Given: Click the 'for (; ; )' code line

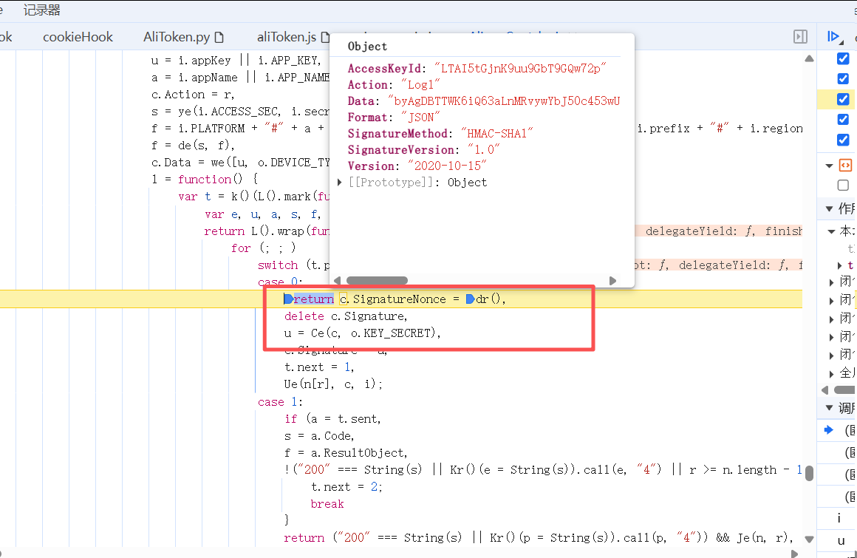Looking at the screenshot, I should [264, 248].
